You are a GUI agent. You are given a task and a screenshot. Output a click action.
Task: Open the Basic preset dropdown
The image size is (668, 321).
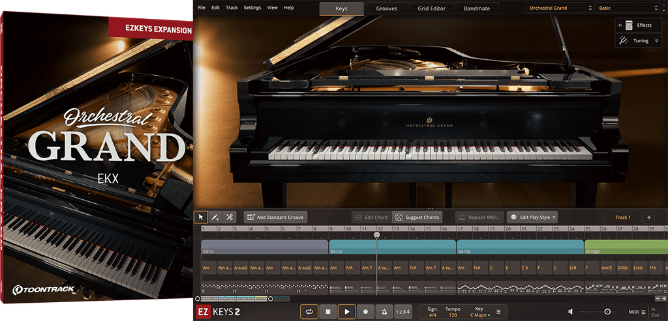pyautogui.click(x=628, y=8)
